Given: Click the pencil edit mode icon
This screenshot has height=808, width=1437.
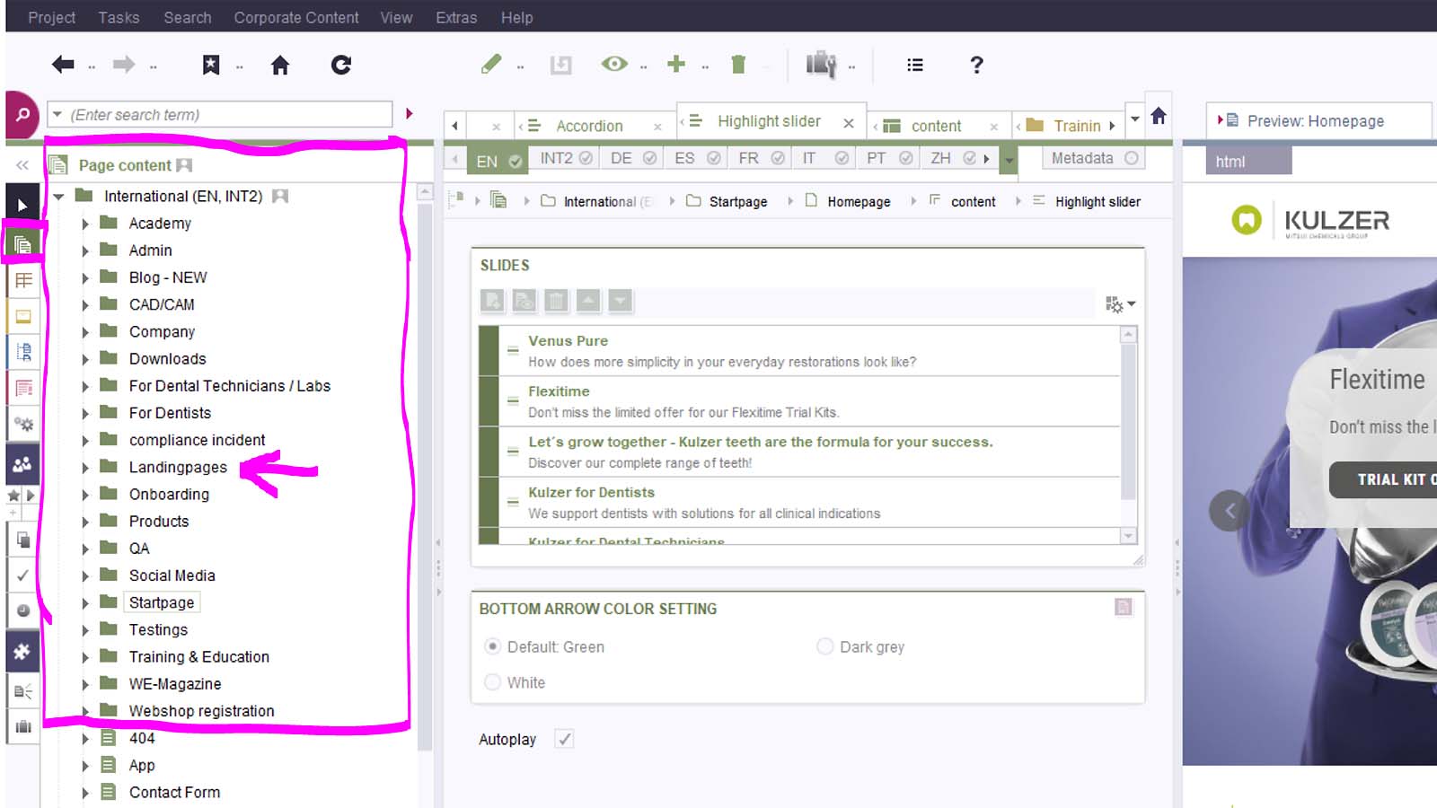Looking at the screenshot, I should [491, 65].
